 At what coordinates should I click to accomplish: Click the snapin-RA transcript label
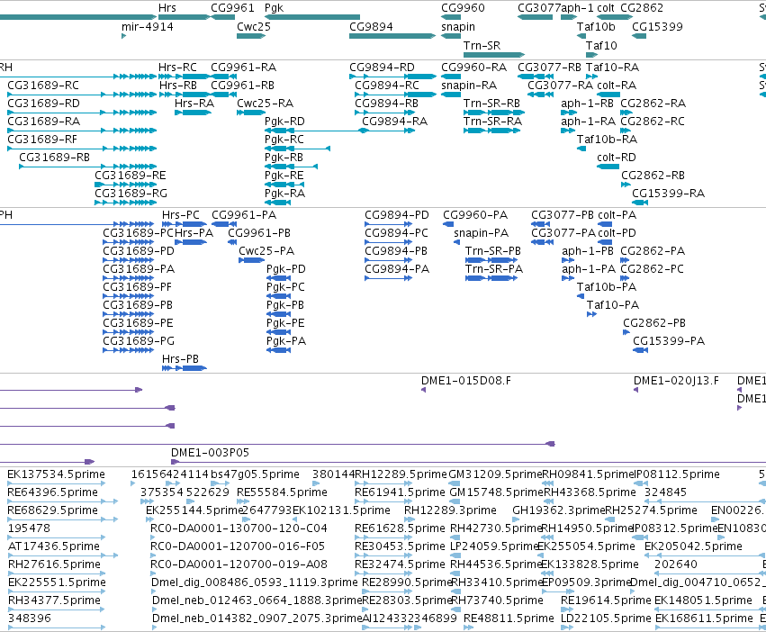pos(468,86)
